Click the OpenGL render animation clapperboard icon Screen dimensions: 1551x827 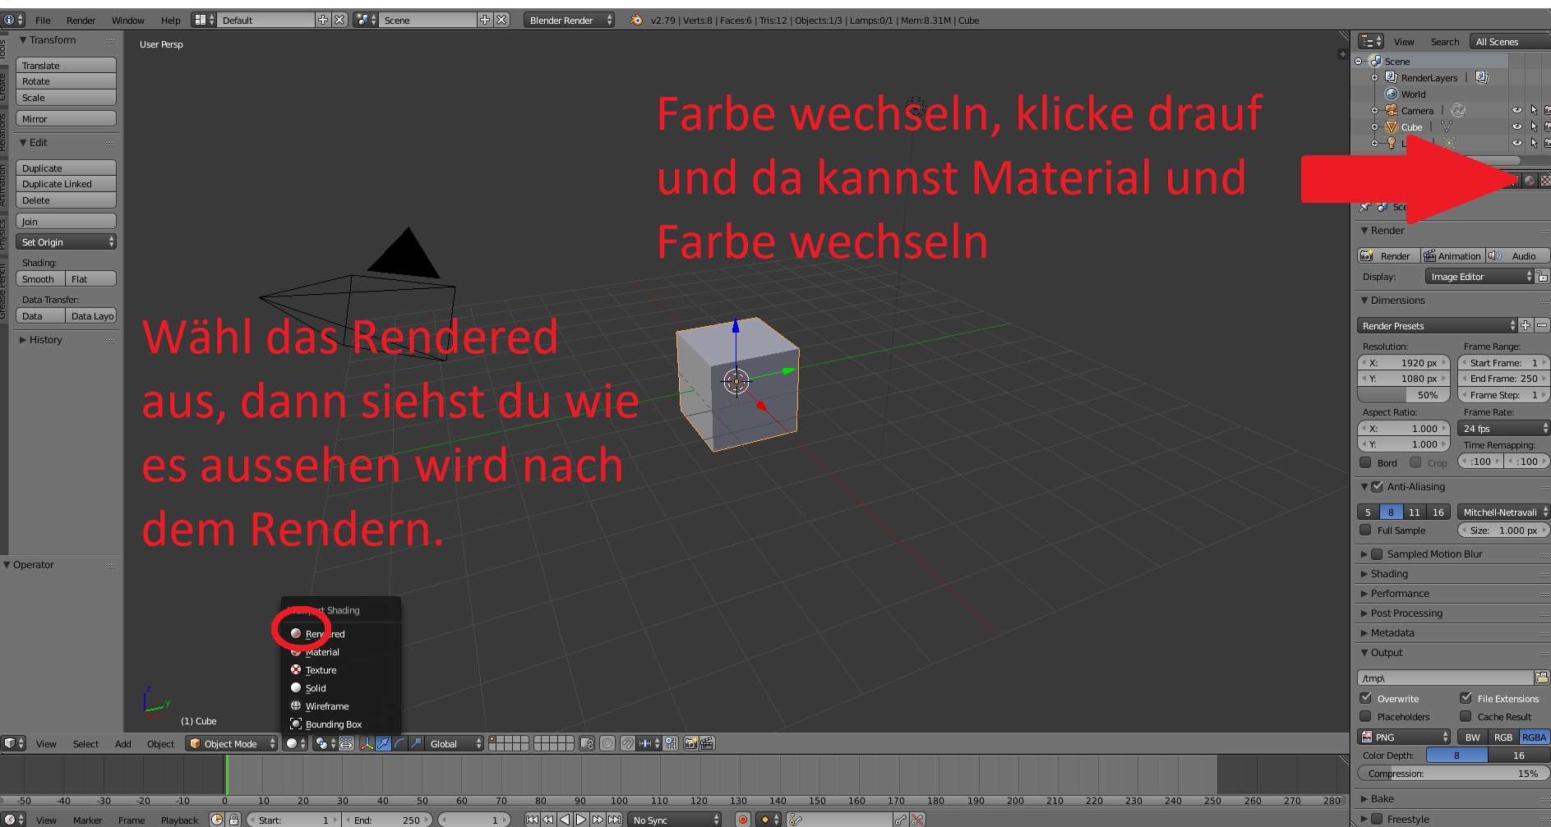click(x=708, y=743)
